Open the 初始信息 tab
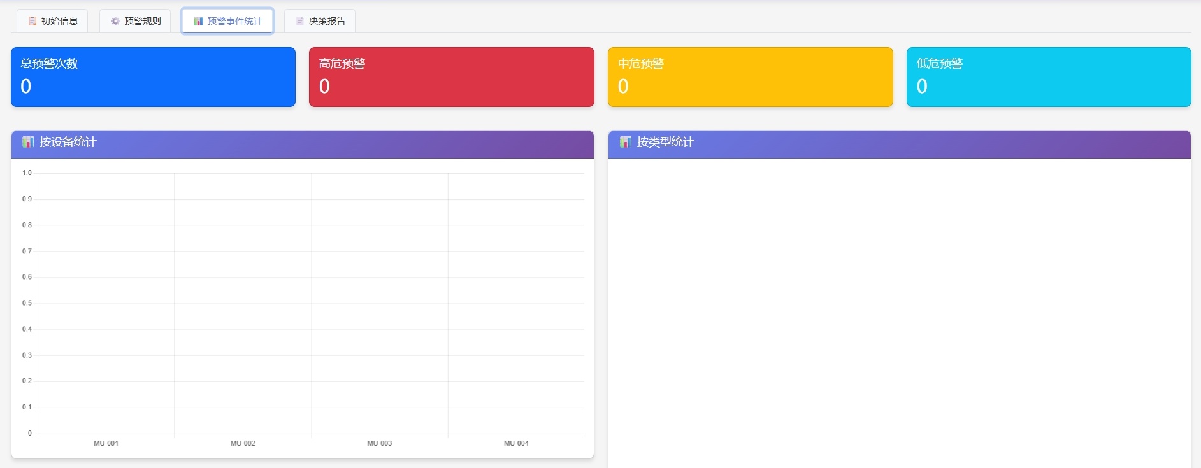Viewport: 1201px width, 468px height. (52, 21)
